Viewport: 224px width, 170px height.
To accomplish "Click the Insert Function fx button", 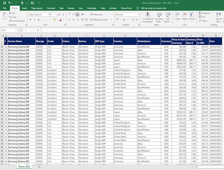I will click(38, 30).
